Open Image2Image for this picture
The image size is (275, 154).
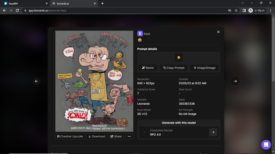(204, 68)
